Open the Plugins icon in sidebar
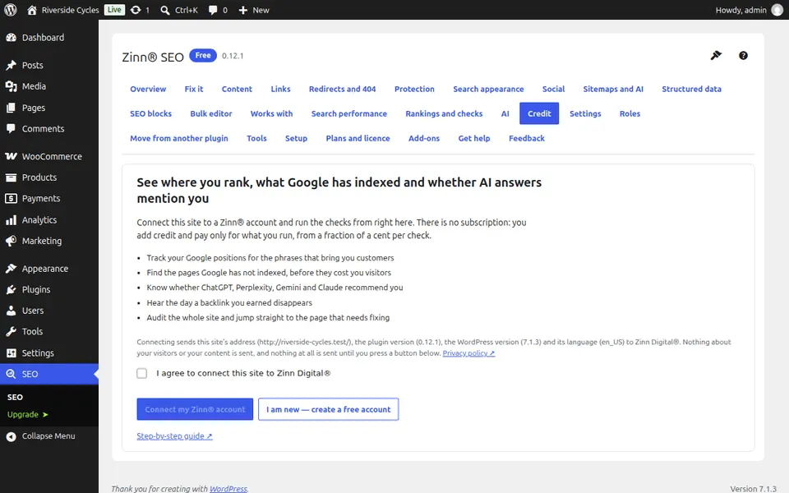The height and width of the screenshot is (493, 789). point(11,290)
